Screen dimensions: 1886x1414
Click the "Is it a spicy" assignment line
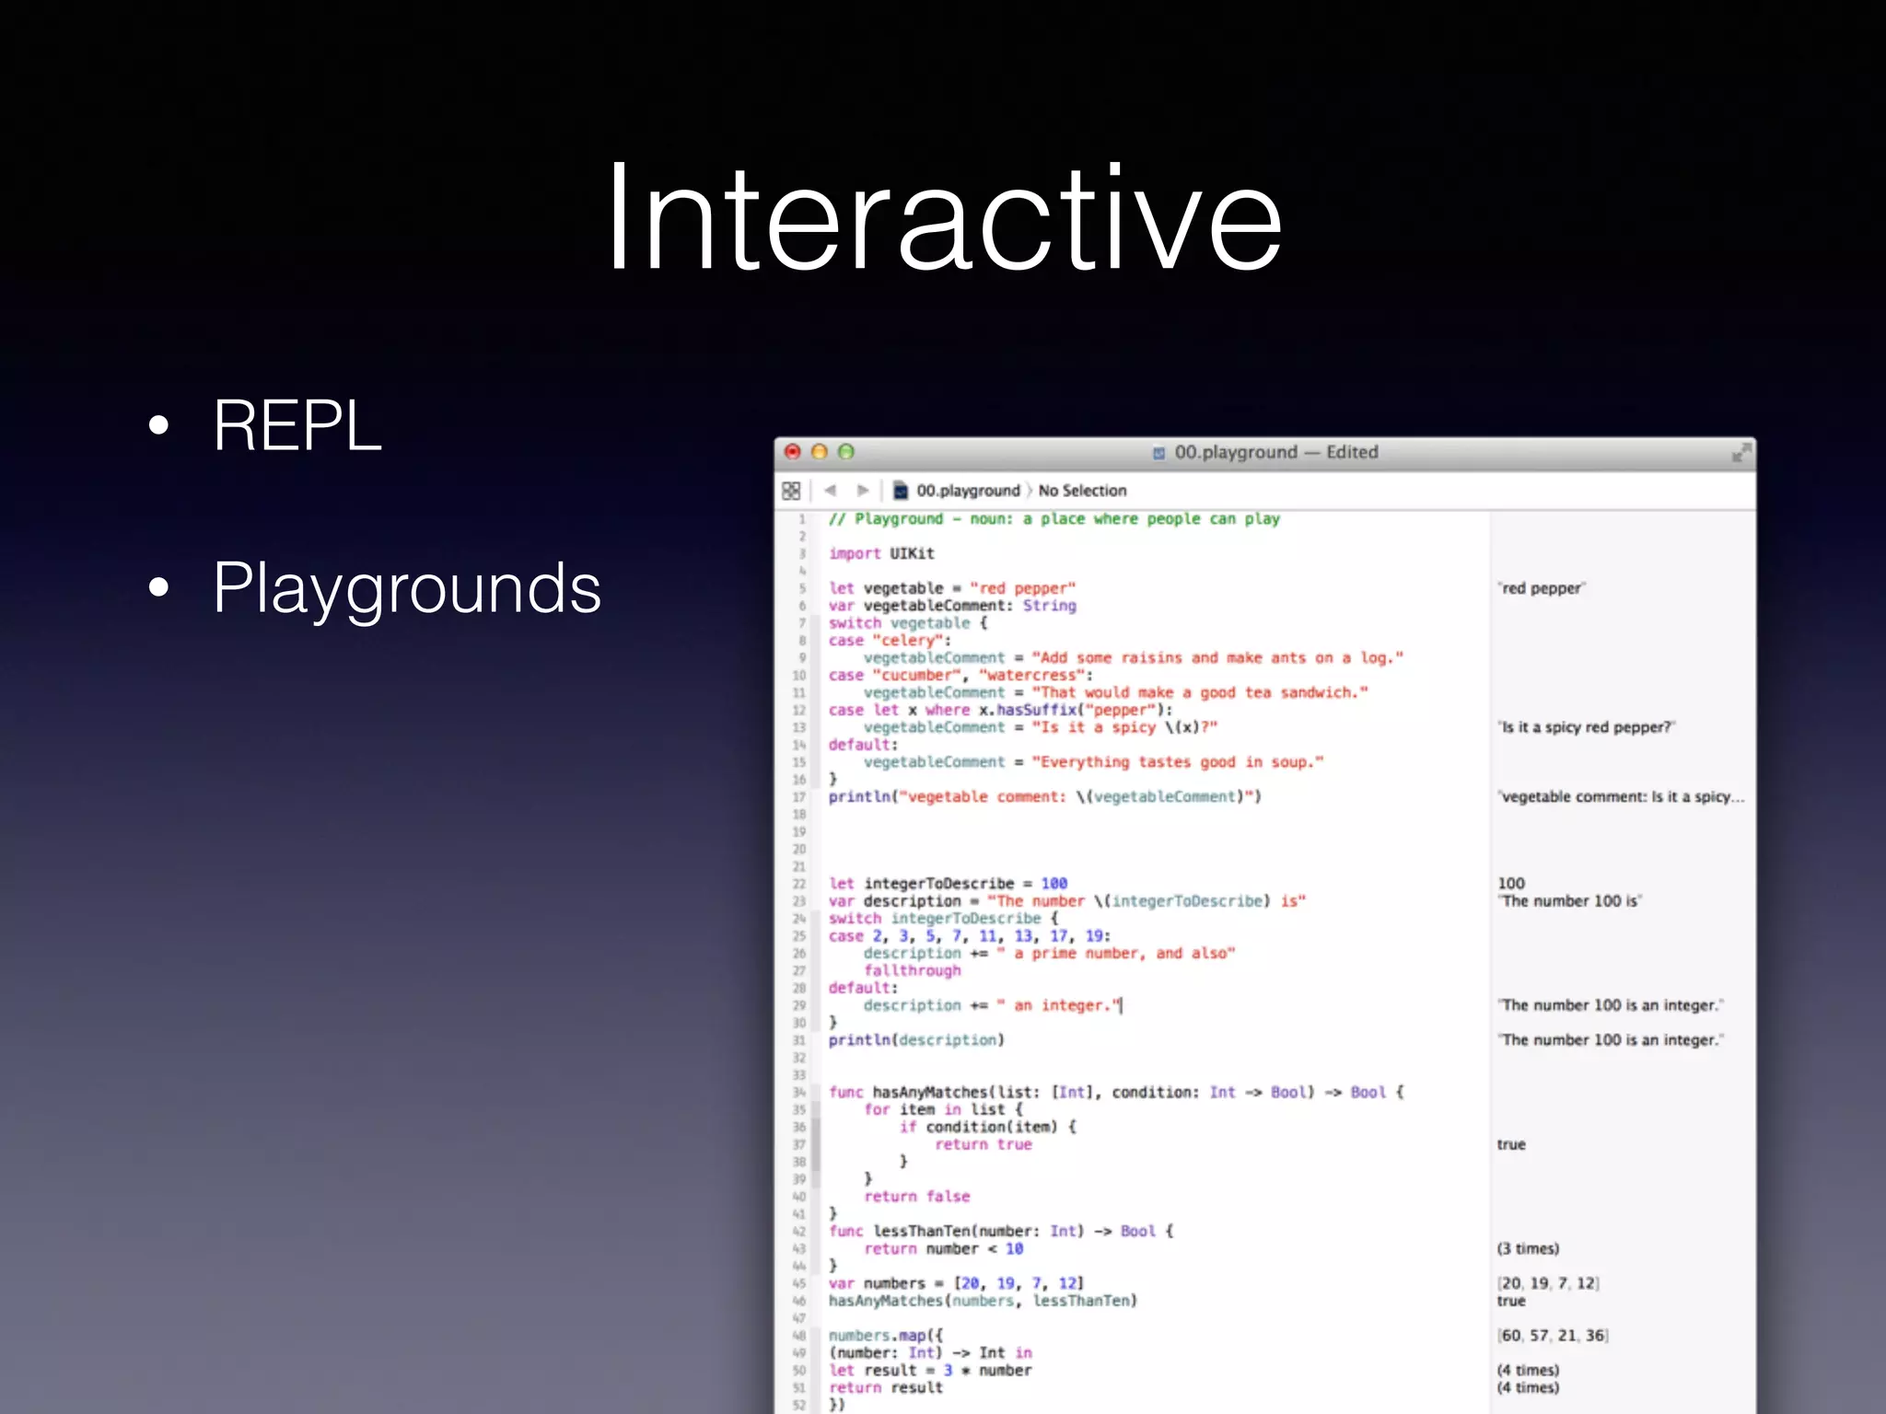point(1041,727)
